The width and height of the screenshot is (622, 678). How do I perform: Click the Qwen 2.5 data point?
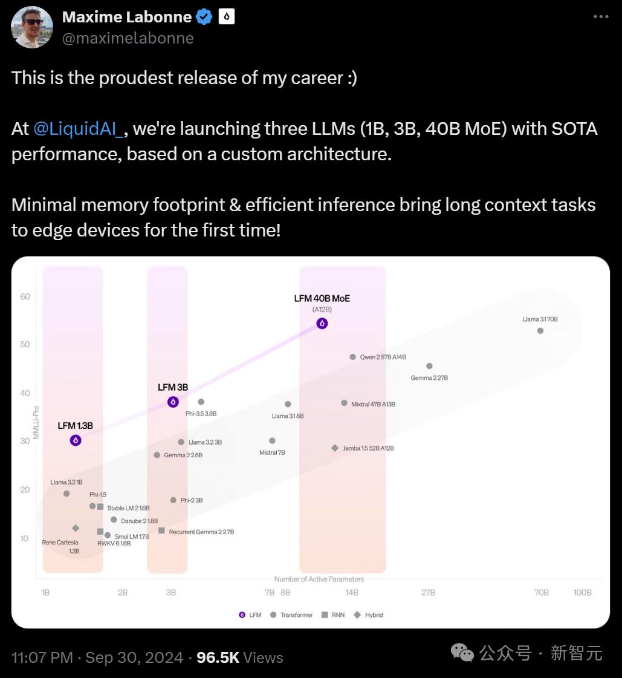pos(353,357)
